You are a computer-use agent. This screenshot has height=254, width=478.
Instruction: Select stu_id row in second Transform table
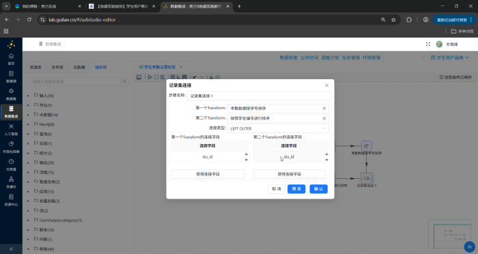tap(289, 157)
